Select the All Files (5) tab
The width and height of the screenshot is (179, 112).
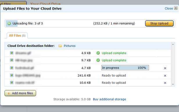[x=17, y=35]
